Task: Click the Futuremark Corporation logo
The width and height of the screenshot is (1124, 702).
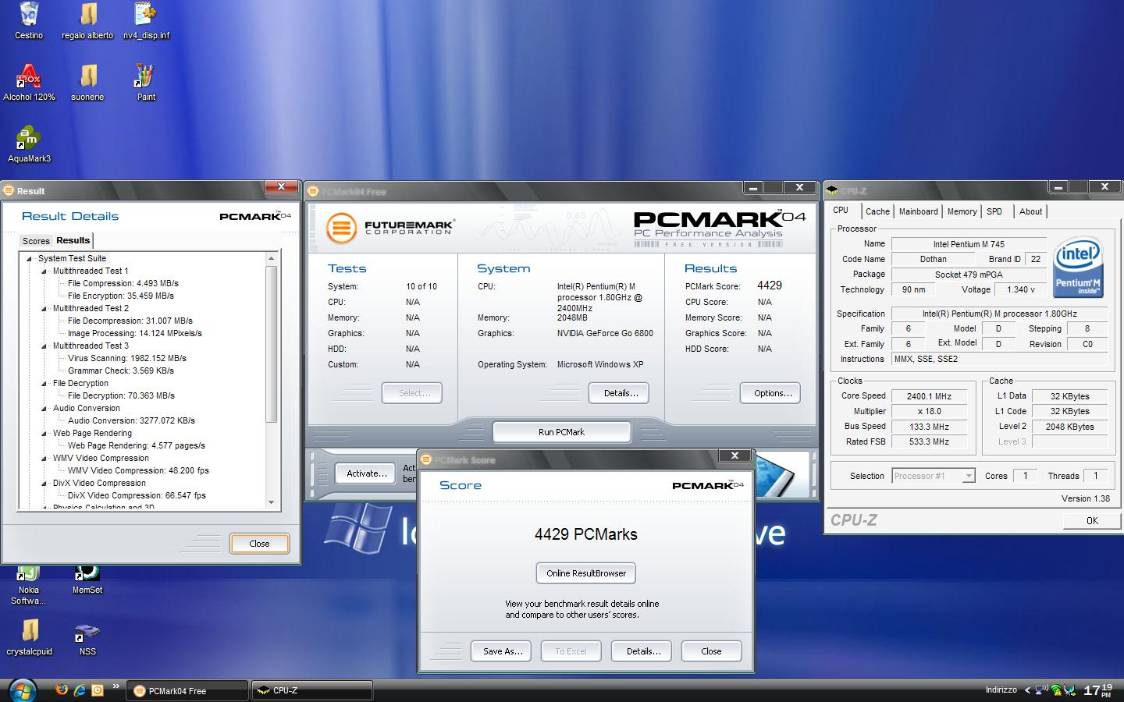Action: point(389,228)
